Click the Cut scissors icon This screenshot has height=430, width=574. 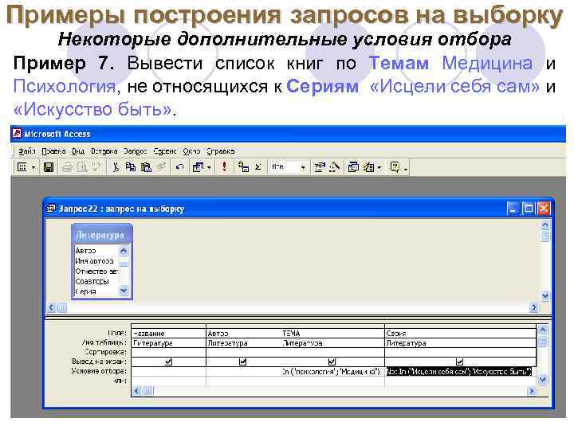point(116,167)
